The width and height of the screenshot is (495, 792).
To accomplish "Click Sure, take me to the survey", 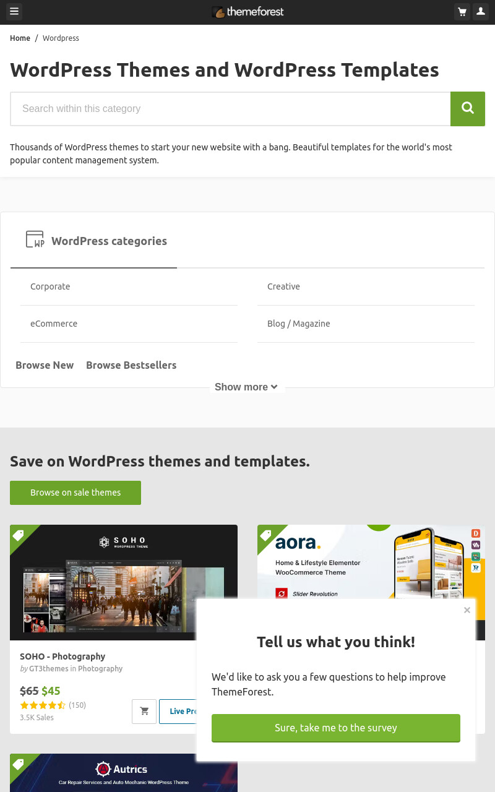I will (x=336, y=728).
